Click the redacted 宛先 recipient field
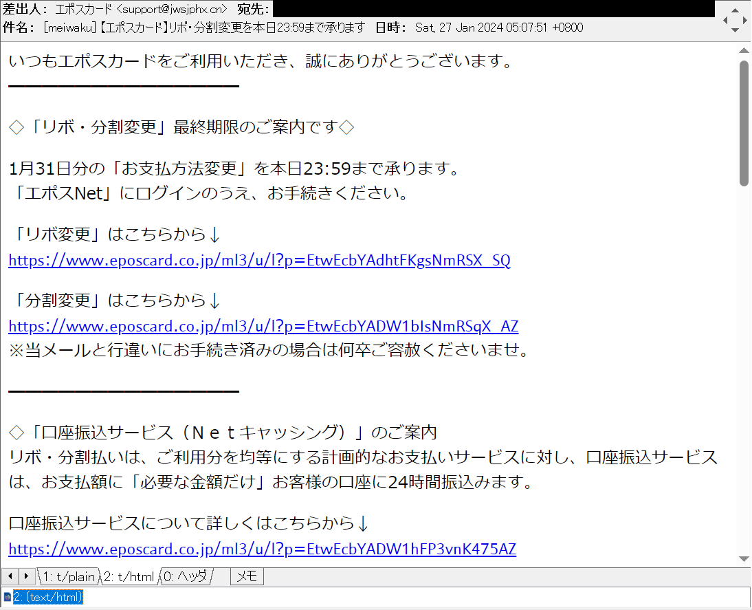Viewport: 752px width, 610px height. (x=494, y=9)
